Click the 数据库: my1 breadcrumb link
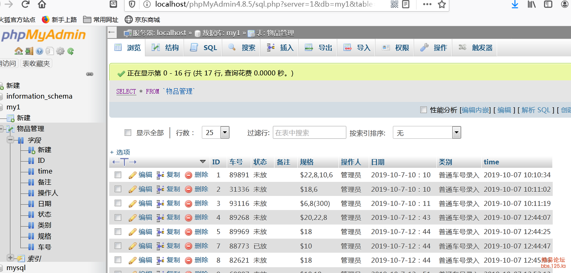The width and height of the screenshot is (571, 273). click(x=221, y=33)
